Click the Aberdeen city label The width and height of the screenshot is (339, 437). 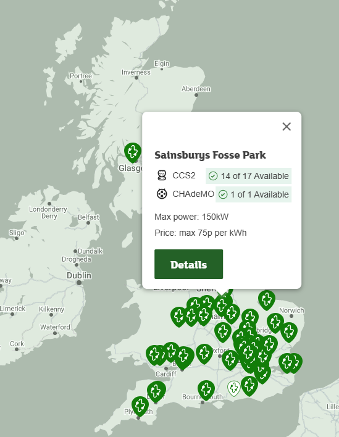click(x=196, y=89)
